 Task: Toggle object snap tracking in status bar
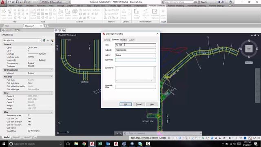193,138
